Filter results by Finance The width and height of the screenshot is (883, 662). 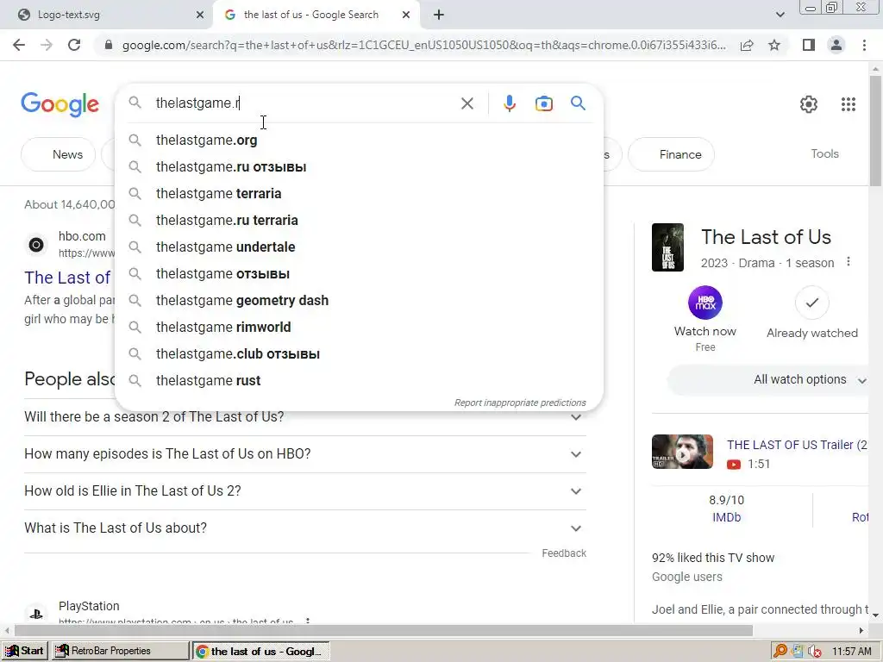[671, 154]
